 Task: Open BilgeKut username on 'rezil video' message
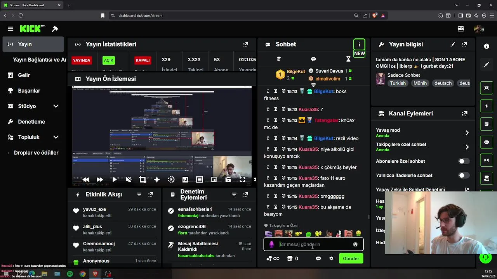point(323,138)
